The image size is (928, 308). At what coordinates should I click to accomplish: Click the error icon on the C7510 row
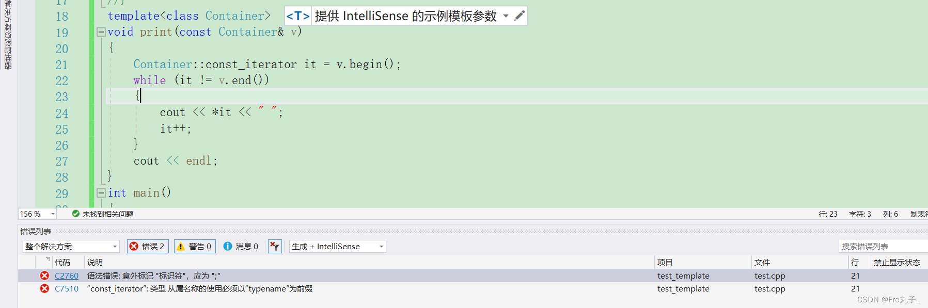pyautogui.click(x=44, y=288)
